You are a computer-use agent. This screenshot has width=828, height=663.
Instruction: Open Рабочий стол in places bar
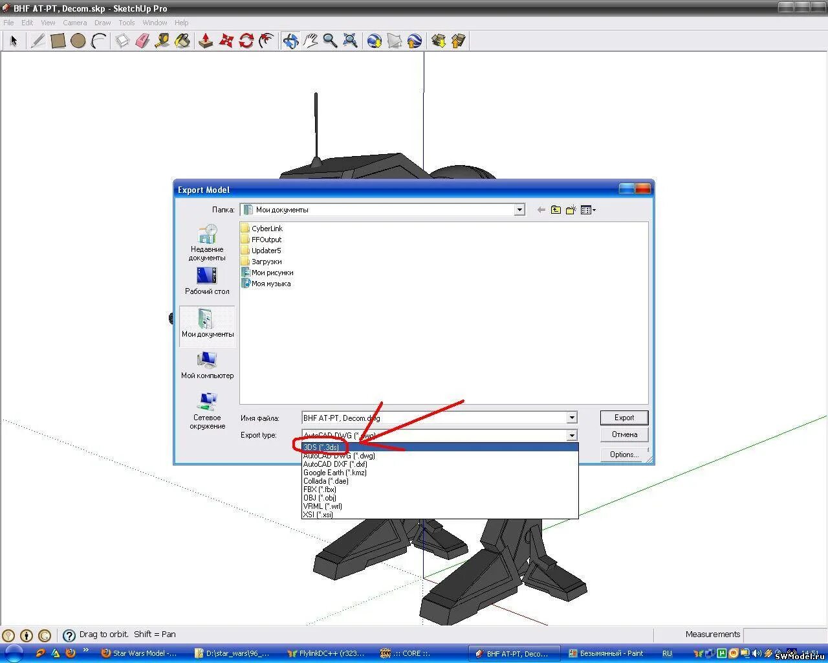tap(207, 281)
